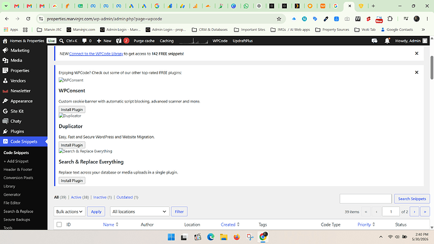The width and height of the screenshot is (434, 244).
Task: Install the Duplicator plugin
Action: point(72,145)
